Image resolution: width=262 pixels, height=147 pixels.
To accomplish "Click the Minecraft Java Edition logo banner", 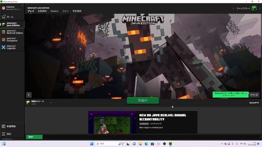I will click(143, 20).
